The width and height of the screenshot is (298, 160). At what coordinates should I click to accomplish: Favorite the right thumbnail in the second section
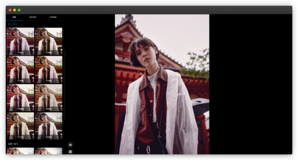pyautogui.click(x=60, y=150)
